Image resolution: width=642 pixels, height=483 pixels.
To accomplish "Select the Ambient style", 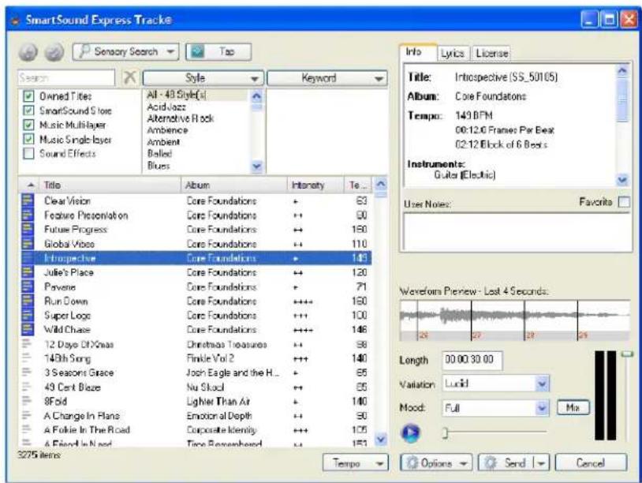I will point(163,142).
